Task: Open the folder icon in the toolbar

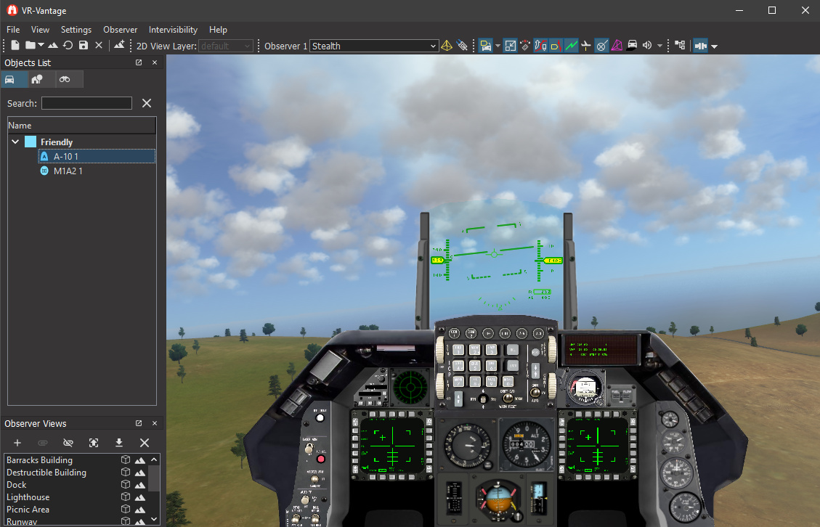Action: click(31, 46)
